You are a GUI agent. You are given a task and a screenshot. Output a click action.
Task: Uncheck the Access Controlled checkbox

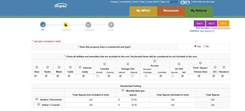point(161,76)
